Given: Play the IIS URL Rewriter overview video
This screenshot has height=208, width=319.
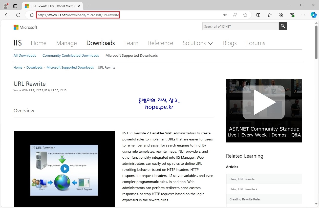Looking at the screenshot, I should [x=65, y=169].
